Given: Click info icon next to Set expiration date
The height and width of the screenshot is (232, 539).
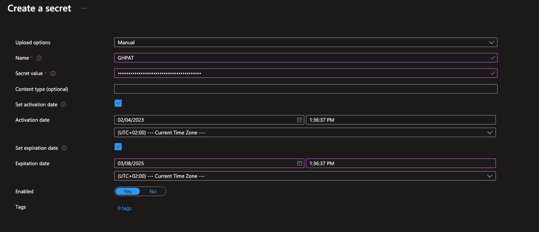Looking at the screenshot, I should (64, 148).
